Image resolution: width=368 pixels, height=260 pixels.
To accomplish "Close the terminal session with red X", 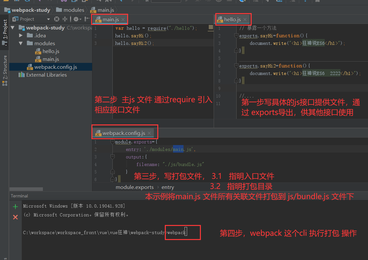I will coord(15,217).
